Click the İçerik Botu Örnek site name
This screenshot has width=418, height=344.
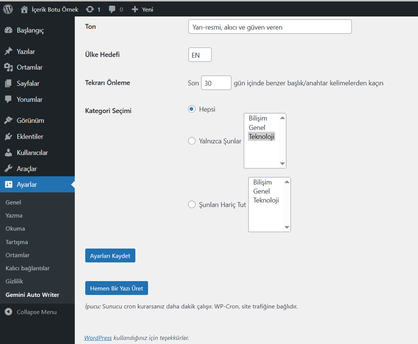(55, 10)
